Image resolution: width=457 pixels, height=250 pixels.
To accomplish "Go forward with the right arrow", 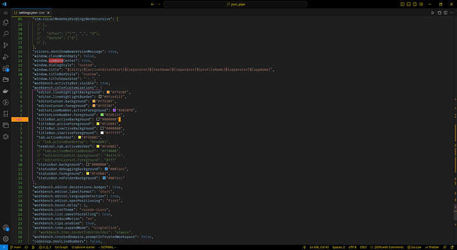I will [159, 4].
